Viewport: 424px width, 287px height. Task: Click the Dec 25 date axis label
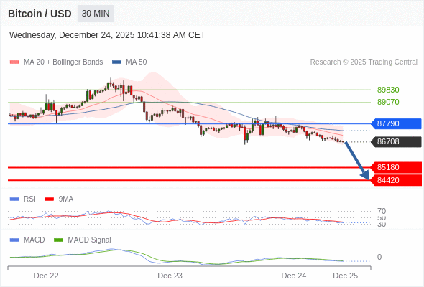coord(346,276)
